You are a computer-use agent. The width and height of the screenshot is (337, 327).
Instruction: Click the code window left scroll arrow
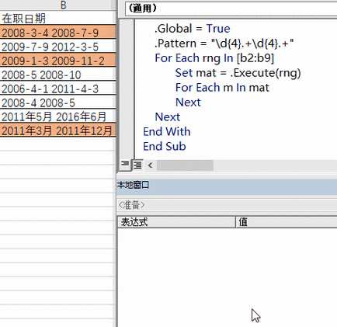[150, 165]
